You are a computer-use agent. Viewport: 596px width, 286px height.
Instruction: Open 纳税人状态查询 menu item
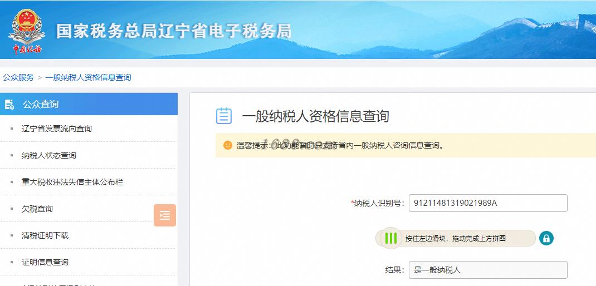coord(49,155)
